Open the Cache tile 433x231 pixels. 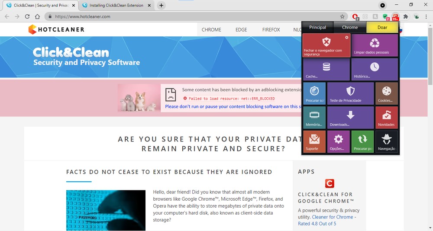pyautogui.click(x=326, y=69)
